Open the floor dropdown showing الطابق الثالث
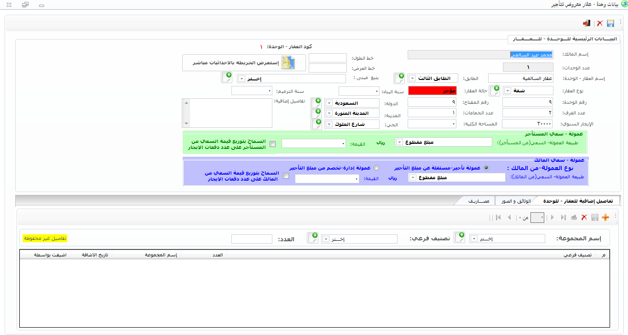The height and width of the screenshot is (335, 628). point(412,78)
